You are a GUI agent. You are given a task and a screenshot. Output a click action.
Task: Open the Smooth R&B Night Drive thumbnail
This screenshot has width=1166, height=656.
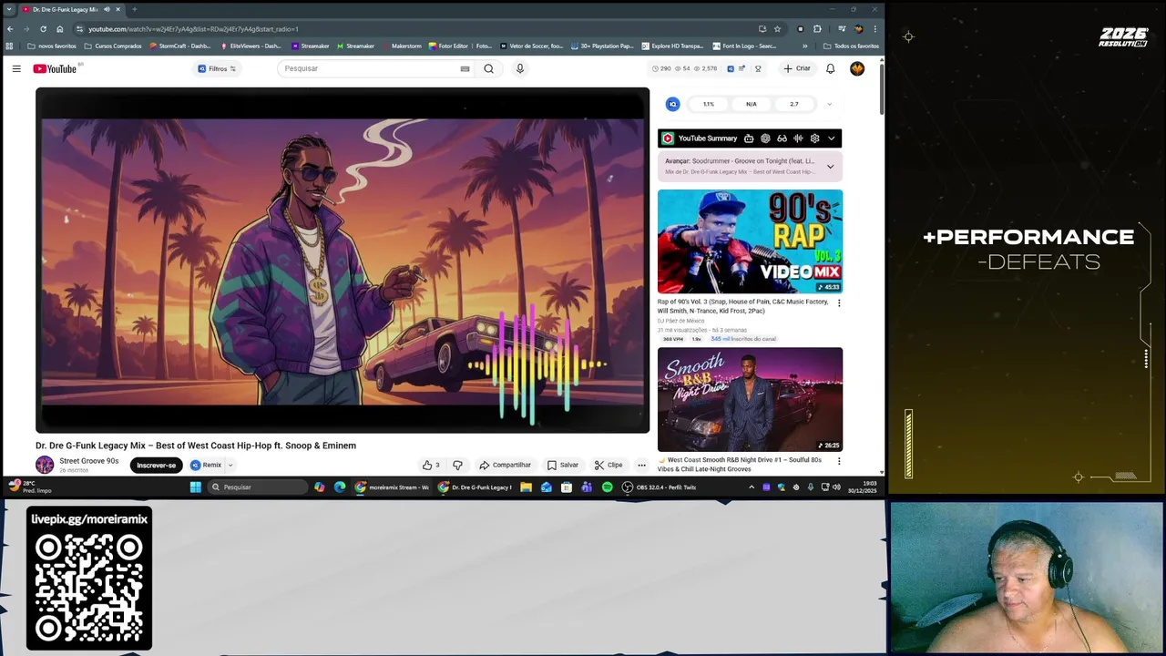(x=750, y=399)
